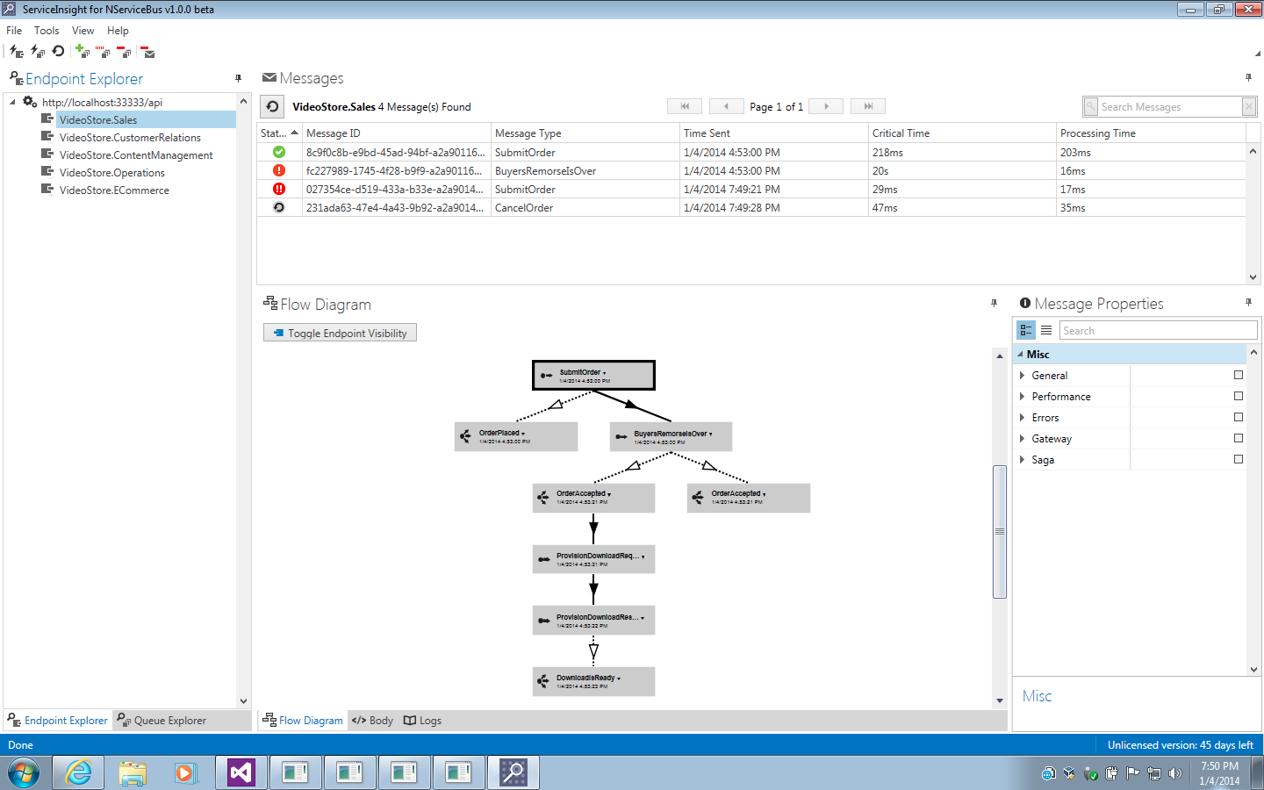Tick the Errors property checkbox
The width and height of the screenshot is (1264, 790).
pyautogui.click(x=1239, y=417)
